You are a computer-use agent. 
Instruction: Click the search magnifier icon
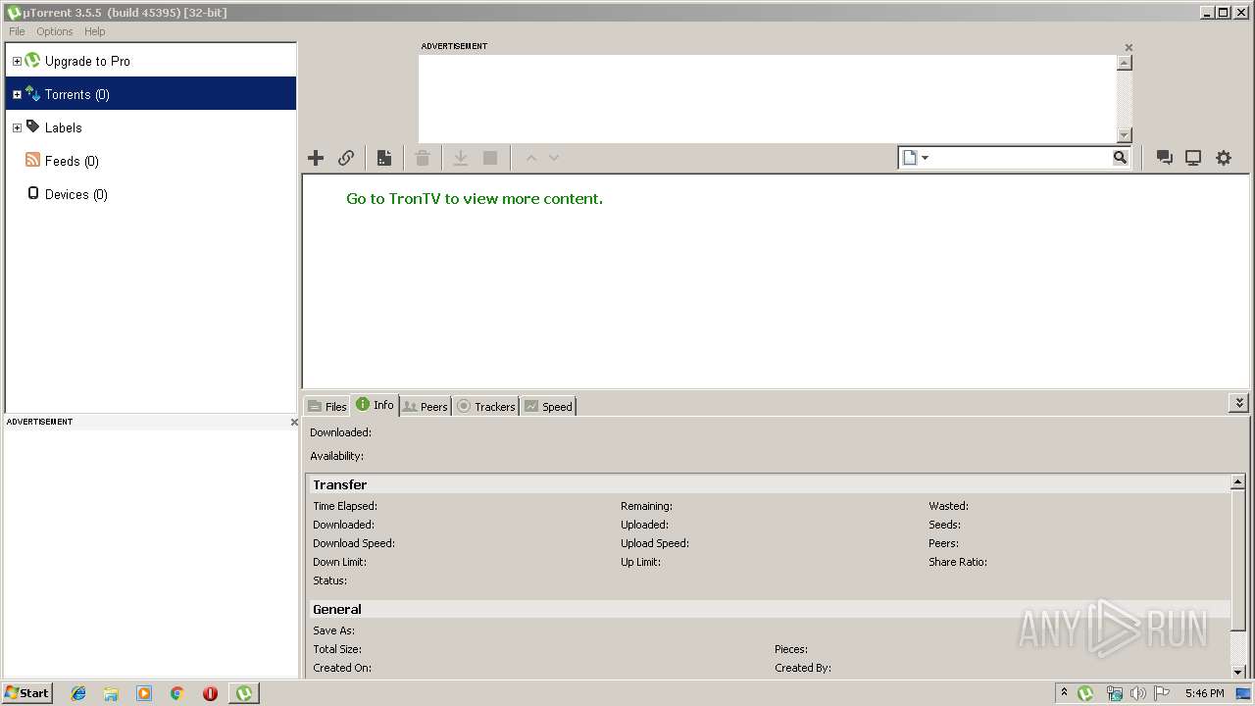[x=1120, y=158]
